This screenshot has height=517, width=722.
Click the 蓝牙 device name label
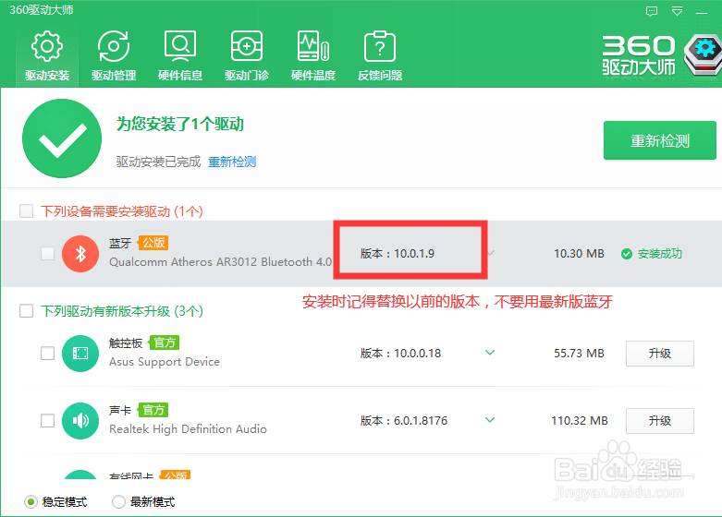(x=120, y=243)
